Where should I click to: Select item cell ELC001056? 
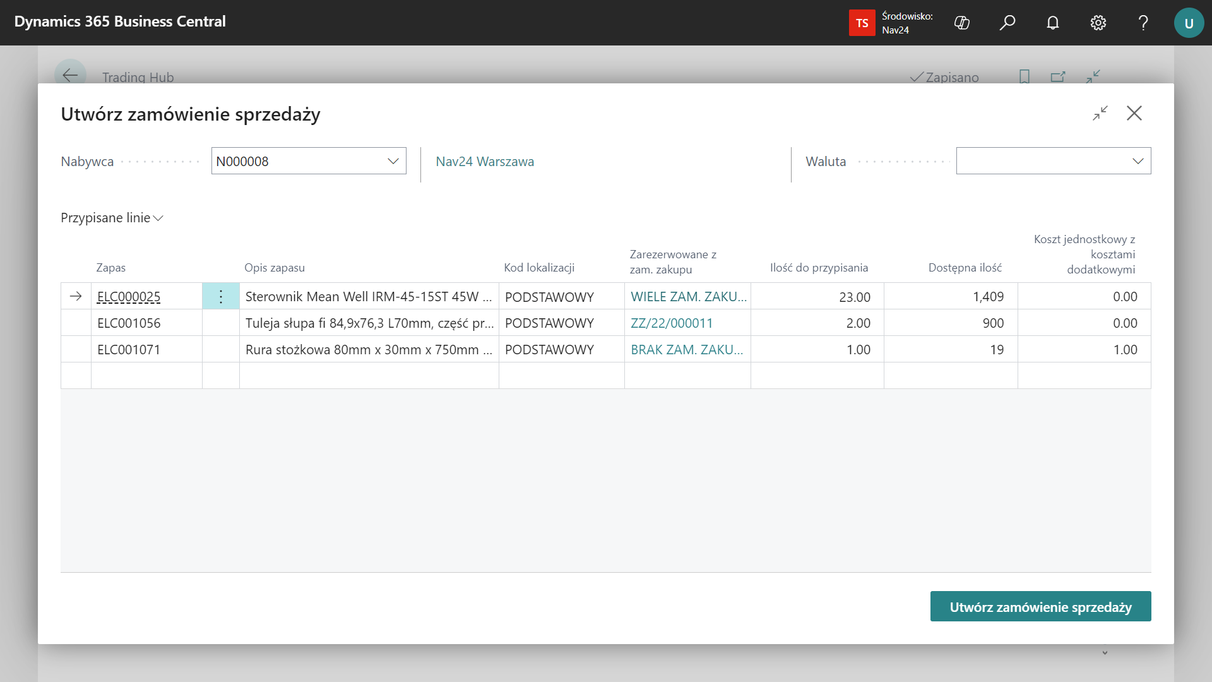(x=146, y=323)
